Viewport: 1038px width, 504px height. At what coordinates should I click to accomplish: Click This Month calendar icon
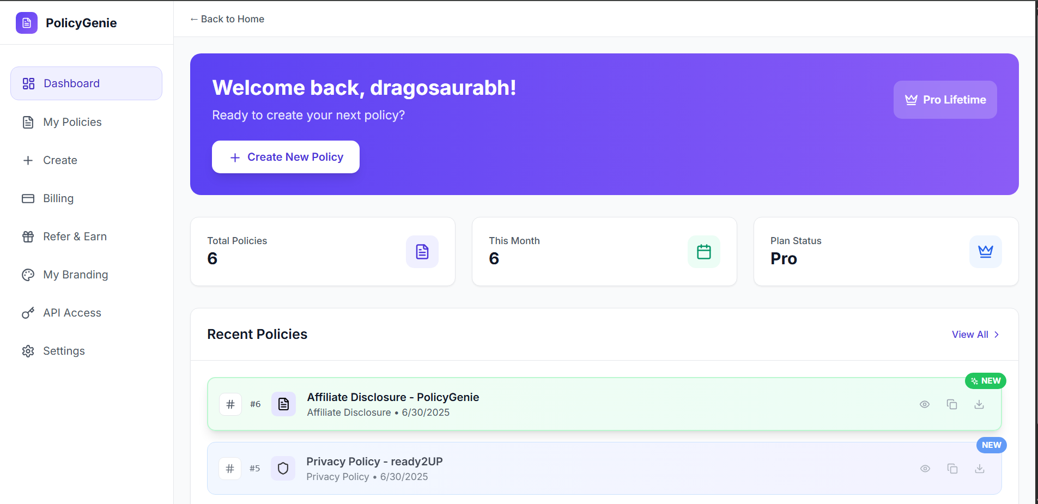(704, 252)
